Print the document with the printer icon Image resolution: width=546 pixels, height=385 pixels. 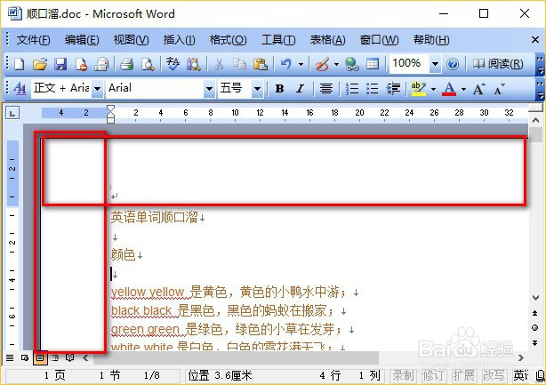click(x=126, y=64)
